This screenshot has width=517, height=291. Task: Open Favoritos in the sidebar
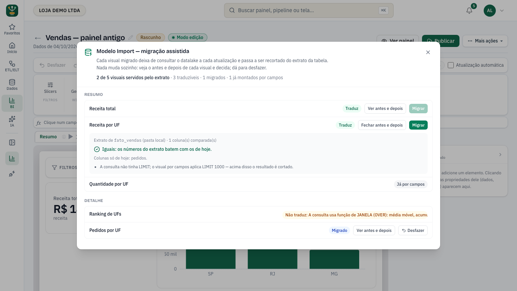click(12, 29)
